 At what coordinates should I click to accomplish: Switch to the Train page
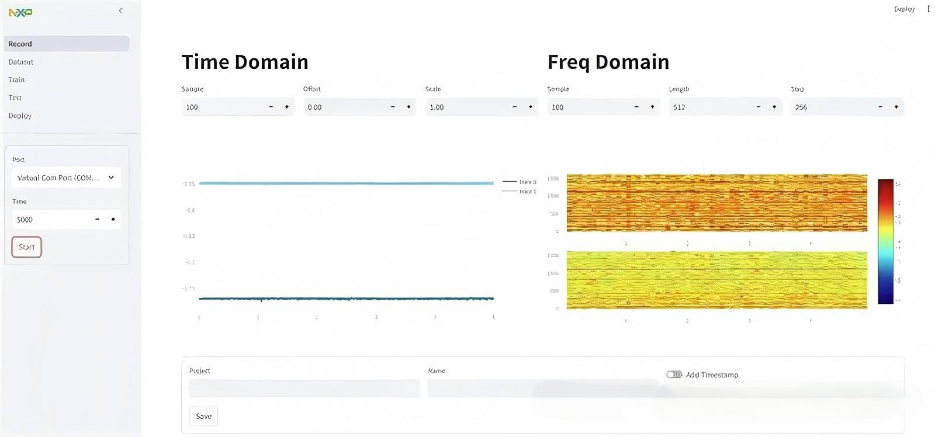click(x=17, y=80)
